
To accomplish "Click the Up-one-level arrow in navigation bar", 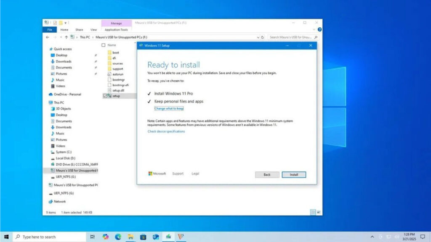I will click(66, 37).
